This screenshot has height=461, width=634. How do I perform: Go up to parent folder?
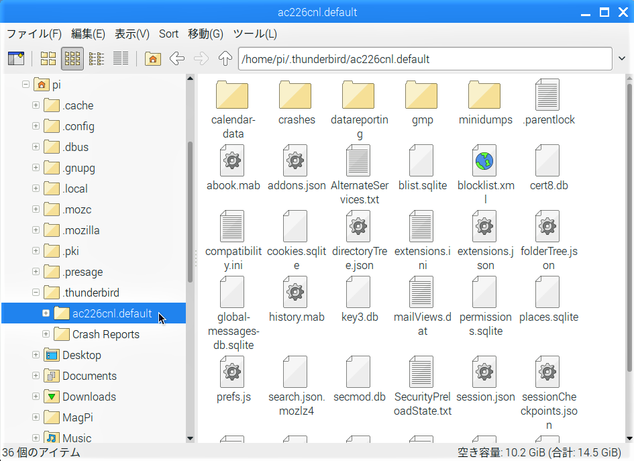point(225,58)
